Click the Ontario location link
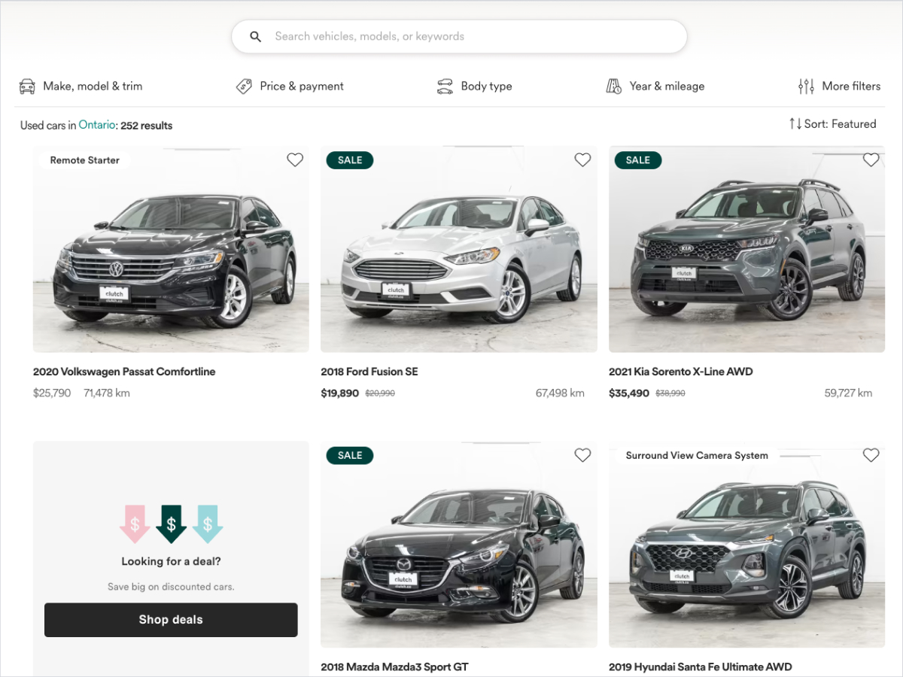903x677 pixels. click(x=97, y=126)
